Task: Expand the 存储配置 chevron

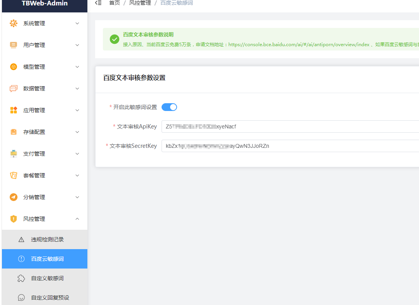Action: [x=77, y=132]
